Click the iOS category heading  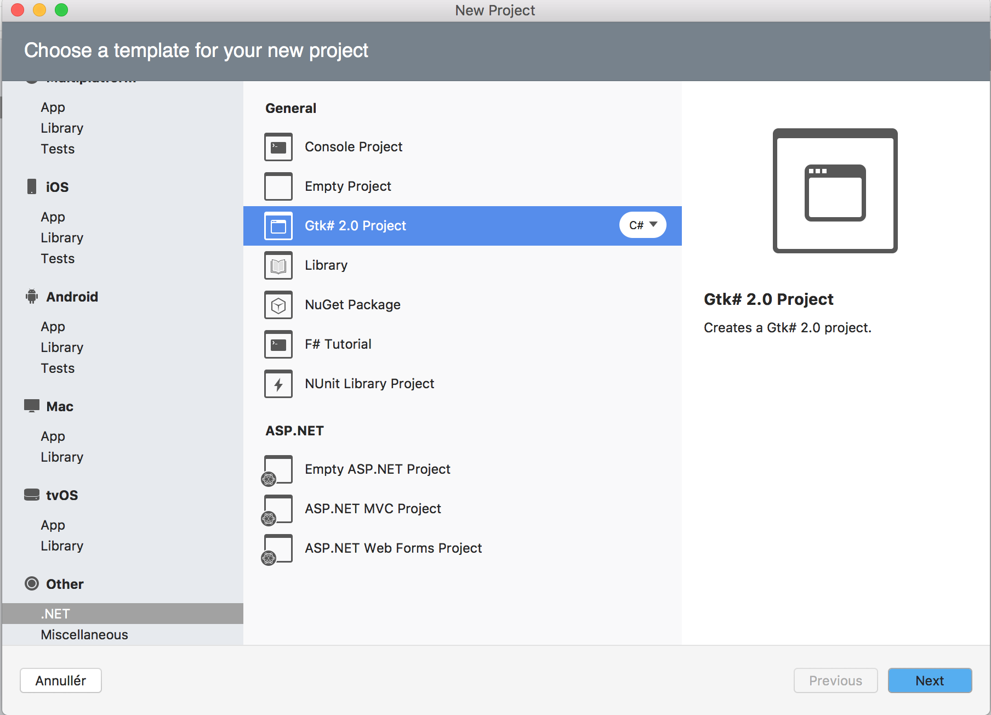coord(57,187)
